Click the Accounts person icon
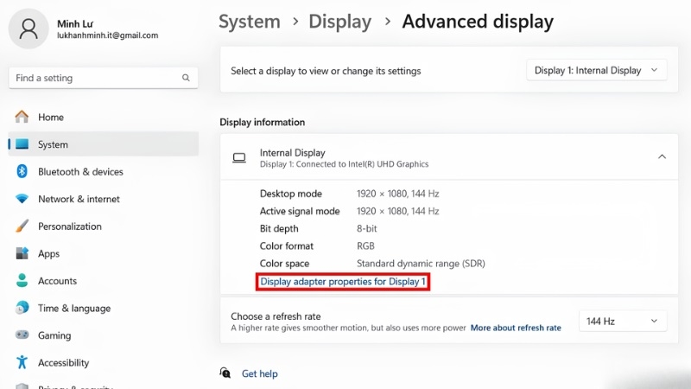Viewport: 691px width, 389px height. point(22,280)
